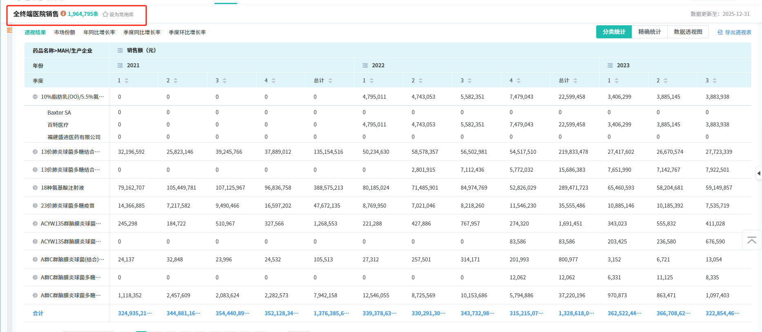Open the 市场份额 tab
This screenshot has width=762, height=332.
click(65, 32)
